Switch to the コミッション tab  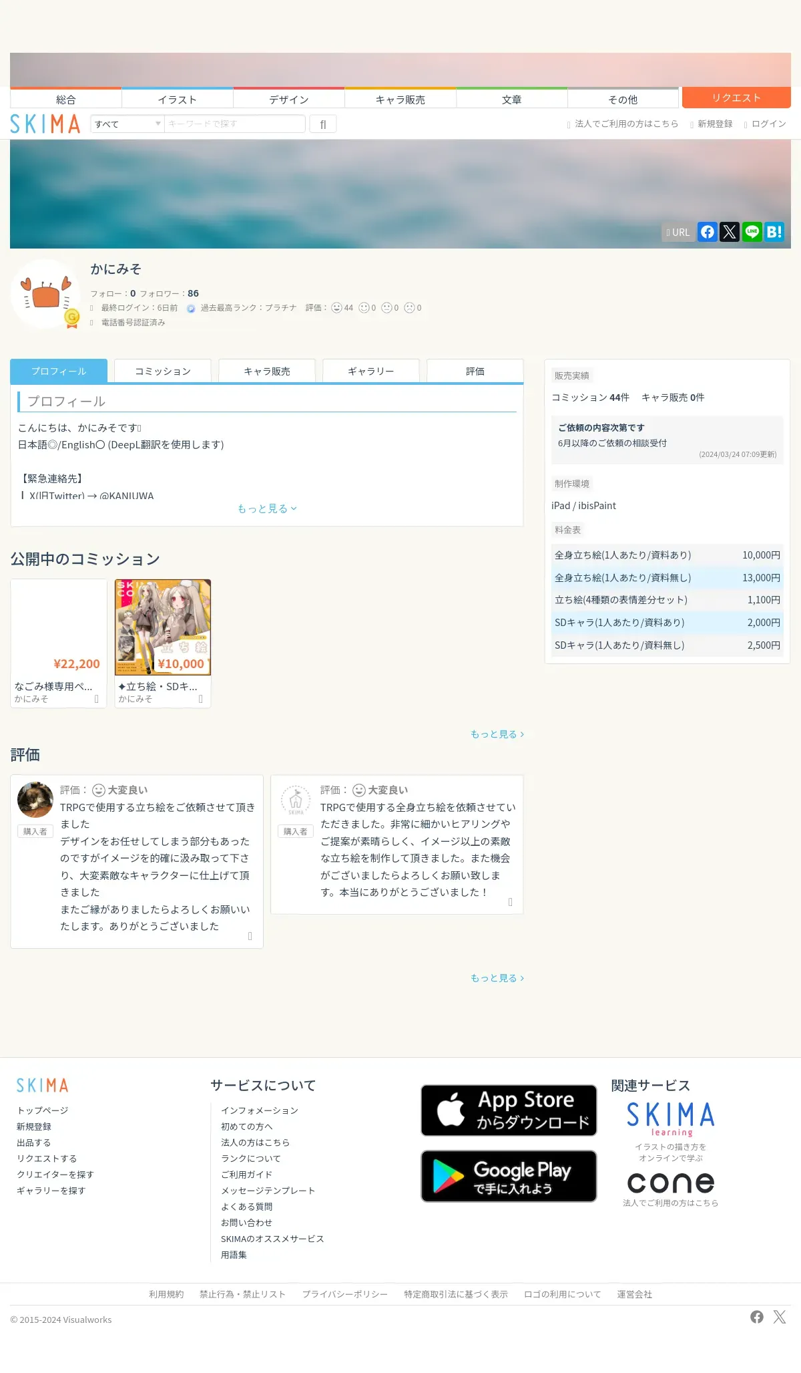[163, 371]
